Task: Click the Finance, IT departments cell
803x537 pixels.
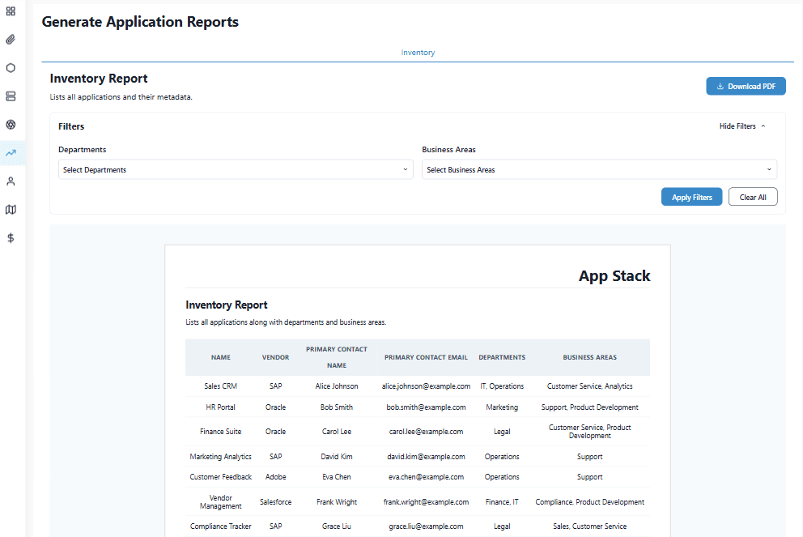Action: point(502,502)
